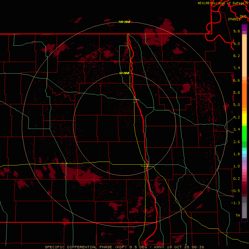The image size is (249, 249).
Task: Select the gray segment of the color bar
Action: [244, 207]
